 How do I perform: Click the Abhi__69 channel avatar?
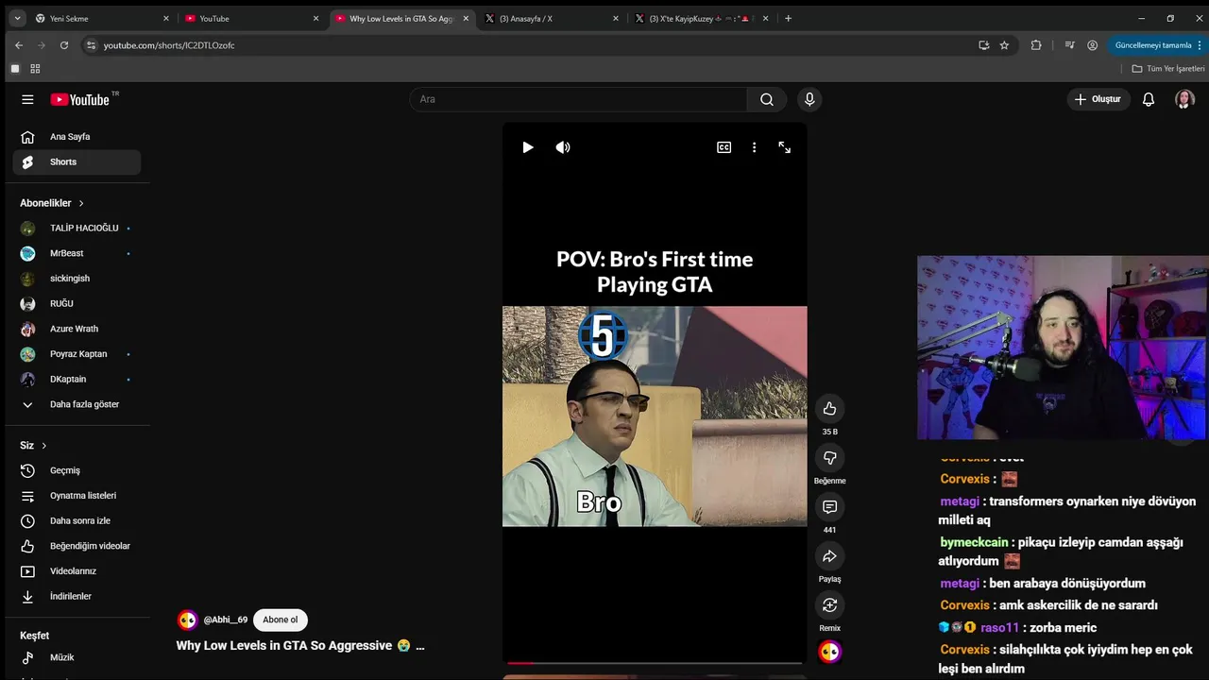(187, 620)
